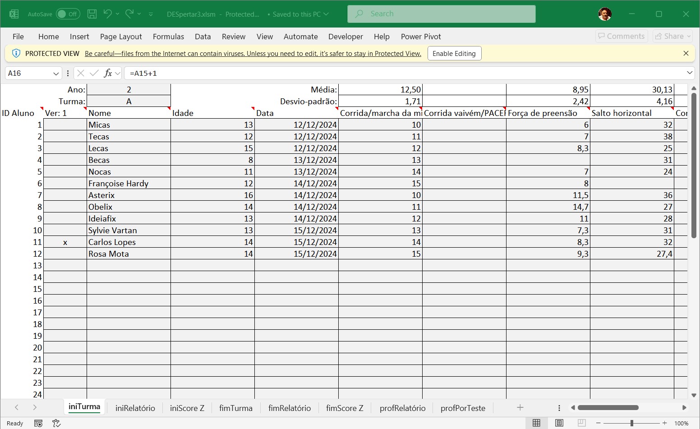
Task: Click the Comments button
Action: (622, 36)
